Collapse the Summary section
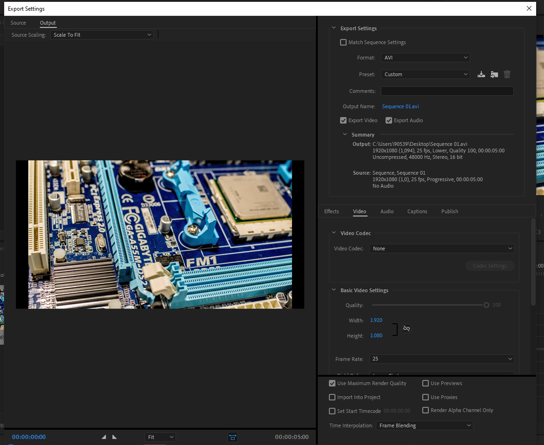This screenshot has height=445, width=544. (x=345, y=135)
